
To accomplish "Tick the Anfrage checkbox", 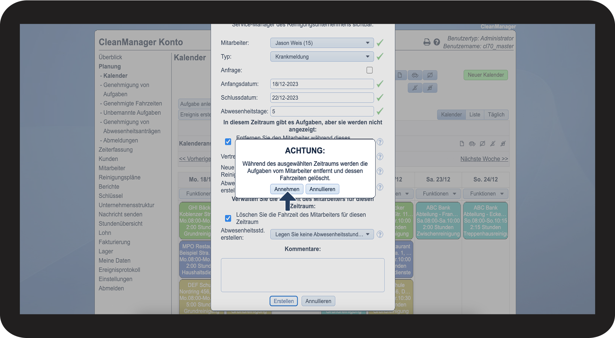I will 370,70.
